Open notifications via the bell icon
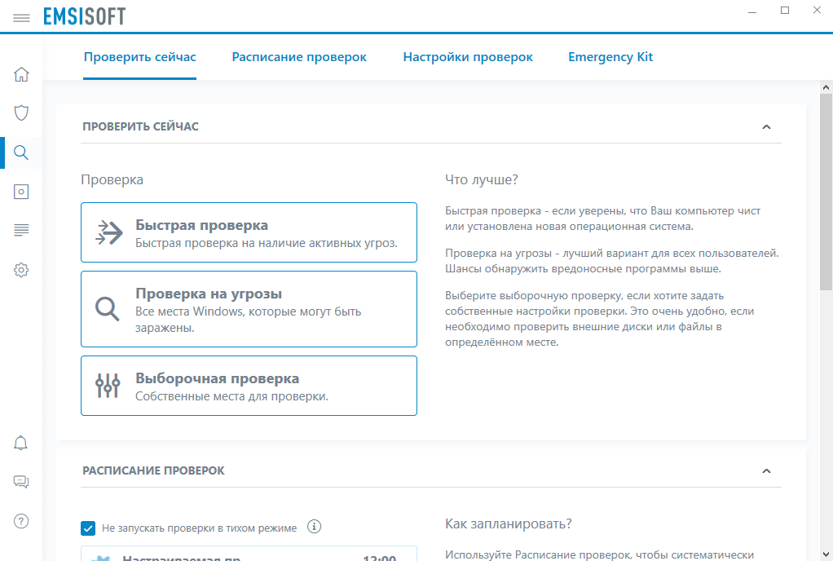This screenshot has width=833, height=561. pyautogui.click(x=21, y=442)
